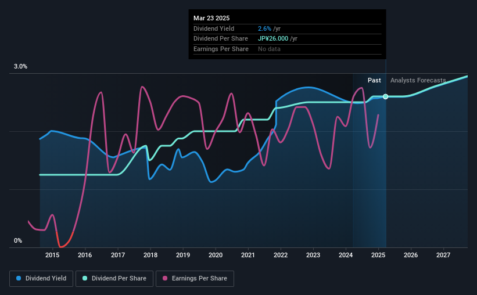Click the JP¥26.000 dividend per share value

point(273,39)
